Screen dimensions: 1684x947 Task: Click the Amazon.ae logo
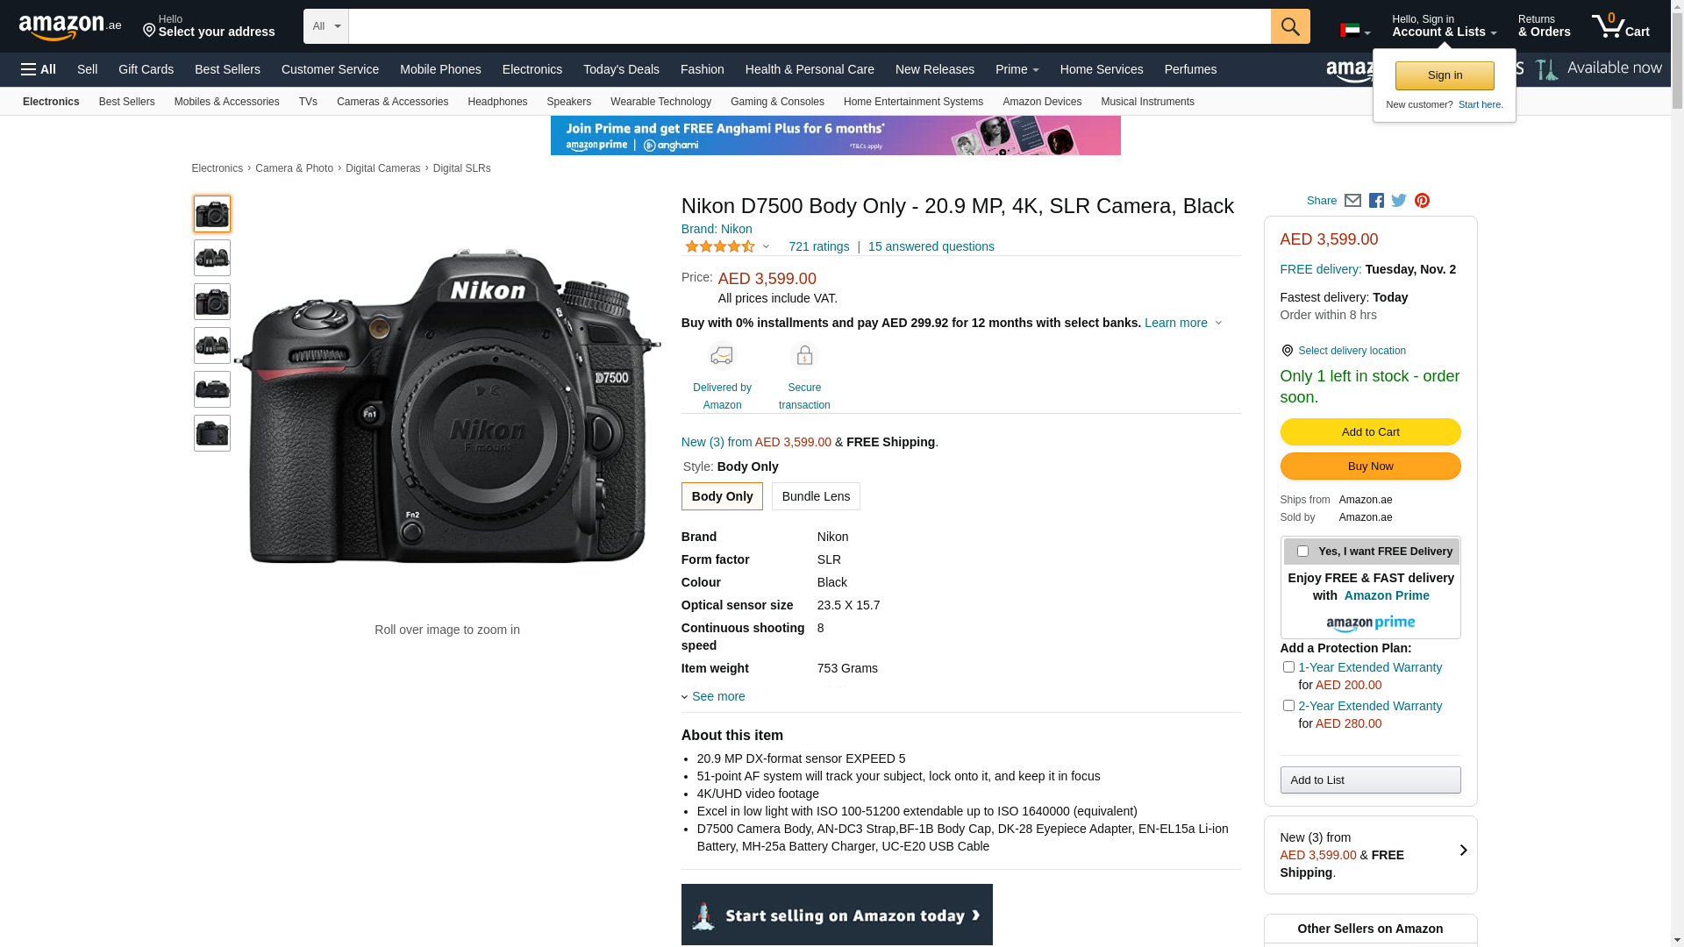coord(70,27)
